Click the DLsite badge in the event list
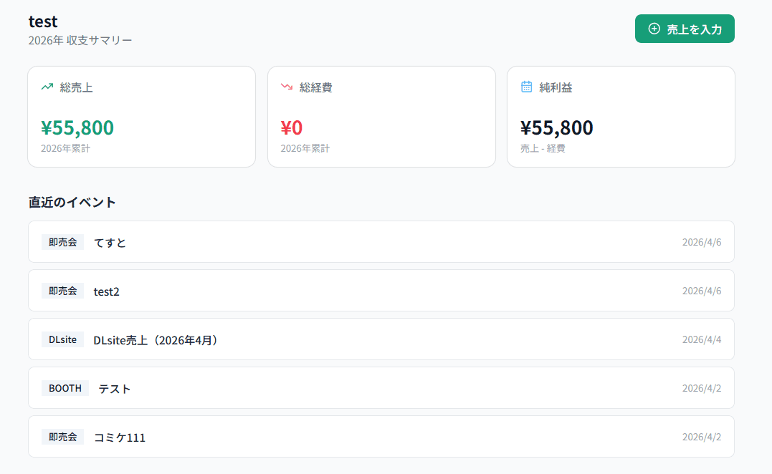 pyautogui.click(x=62, y=339)
